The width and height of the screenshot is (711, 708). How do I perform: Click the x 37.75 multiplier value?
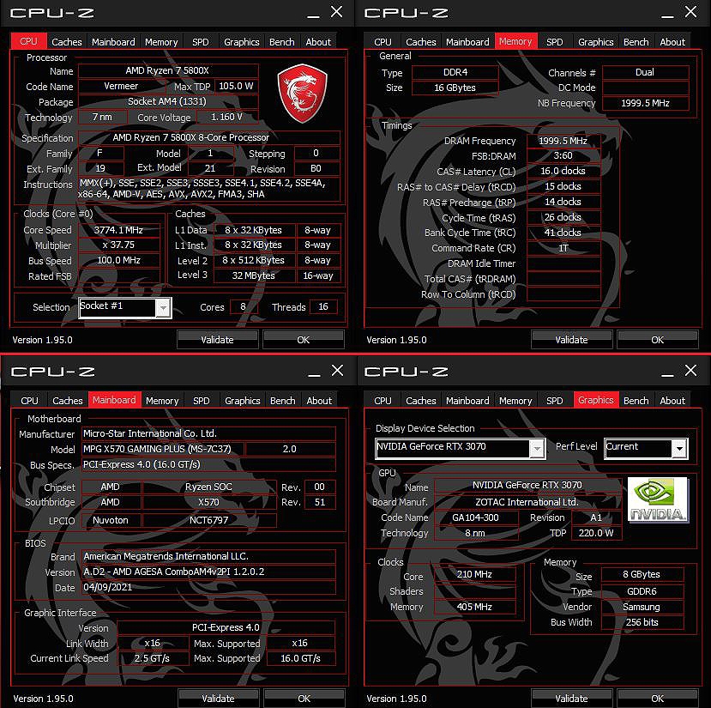pyautogui.click(x=119, y=245)
